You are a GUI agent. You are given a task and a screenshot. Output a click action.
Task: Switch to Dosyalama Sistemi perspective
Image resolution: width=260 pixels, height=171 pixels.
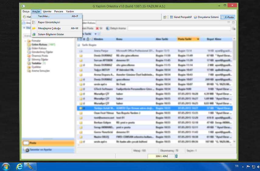point(206,17)
